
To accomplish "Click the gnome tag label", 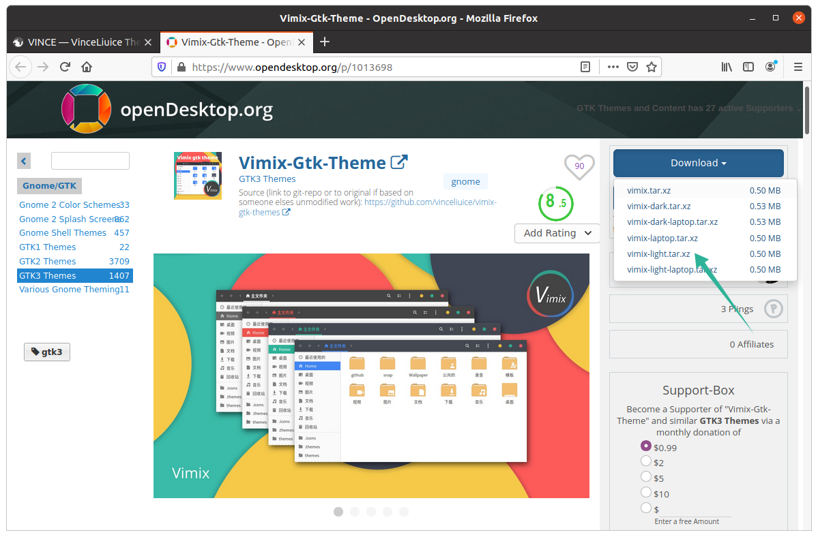I will pos(465,182).
